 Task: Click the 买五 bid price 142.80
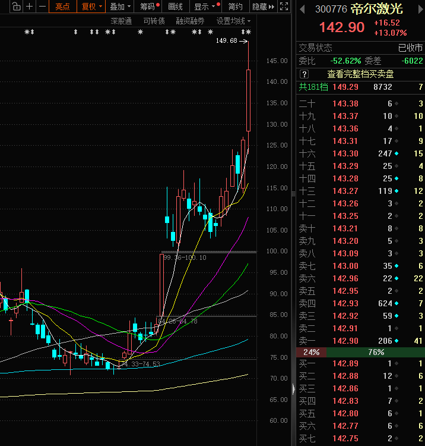[x=345, y=413]
